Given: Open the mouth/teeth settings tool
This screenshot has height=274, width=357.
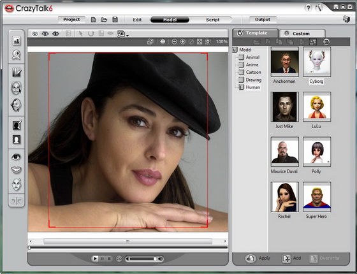Looking at the screenshot, I should pos(17,169).
